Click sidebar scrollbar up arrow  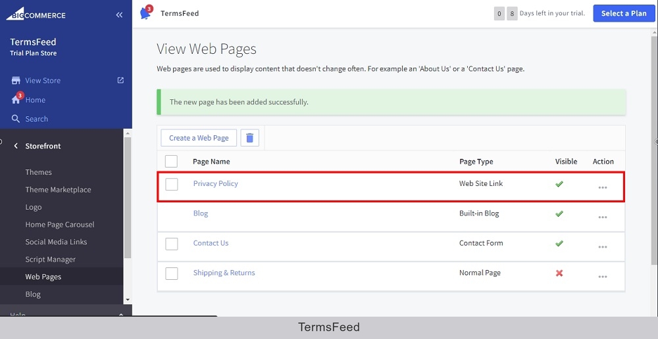tap(128, 133)
